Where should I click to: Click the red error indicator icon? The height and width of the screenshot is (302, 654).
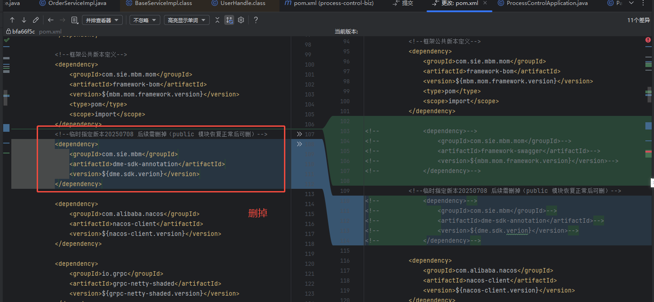coord(648,40)
